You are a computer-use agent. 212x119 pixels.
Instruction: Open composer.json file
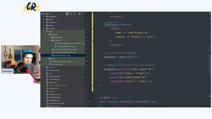pyautogui.click(x=54, y=94)
